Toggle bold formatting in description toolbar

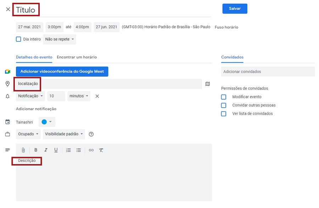[36, 150]
